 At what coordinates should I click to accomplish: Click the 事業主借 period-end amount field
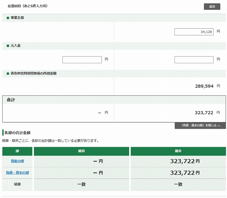point(194,32)
